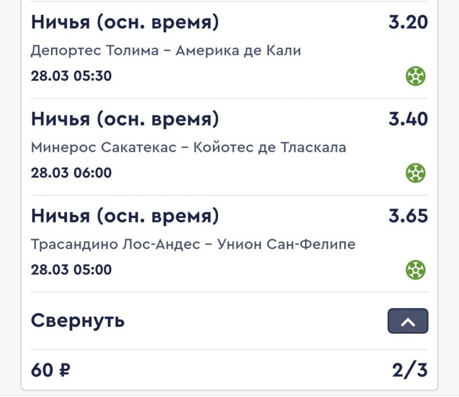Click the 60 ₽ stake amount
The width and height of the screenshot is (459, 397).
pos(50,370)
